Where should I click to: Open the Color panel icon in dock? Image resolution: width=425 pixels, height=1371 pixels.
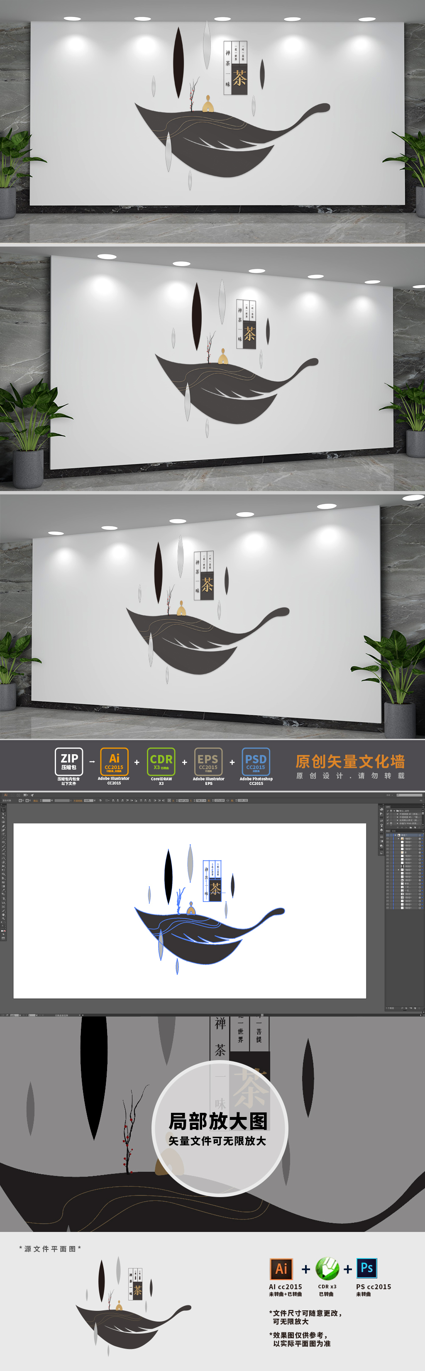pos(381,809)
